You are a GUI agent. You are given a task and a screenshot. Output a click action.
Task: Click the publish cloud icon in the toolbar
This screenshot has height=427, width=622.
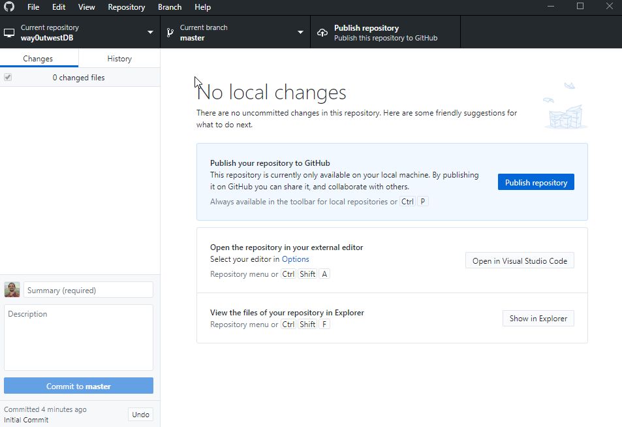322,31
